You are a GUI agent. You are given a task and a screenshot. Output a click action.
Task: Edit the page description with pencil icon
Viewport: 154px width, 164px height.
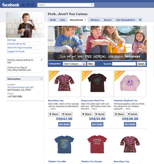tap(41, 60)
